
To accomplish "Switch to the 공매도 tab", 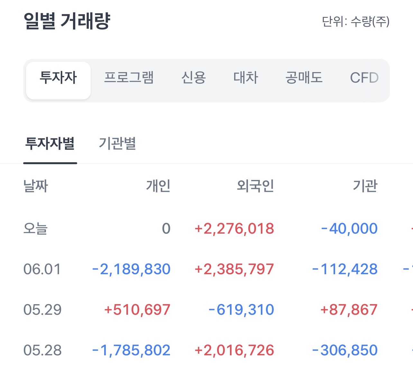I will coord(304,78).
